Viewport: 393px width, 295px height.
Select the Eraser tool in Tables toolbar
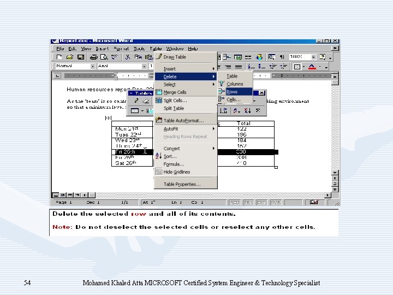pos(146,101)
